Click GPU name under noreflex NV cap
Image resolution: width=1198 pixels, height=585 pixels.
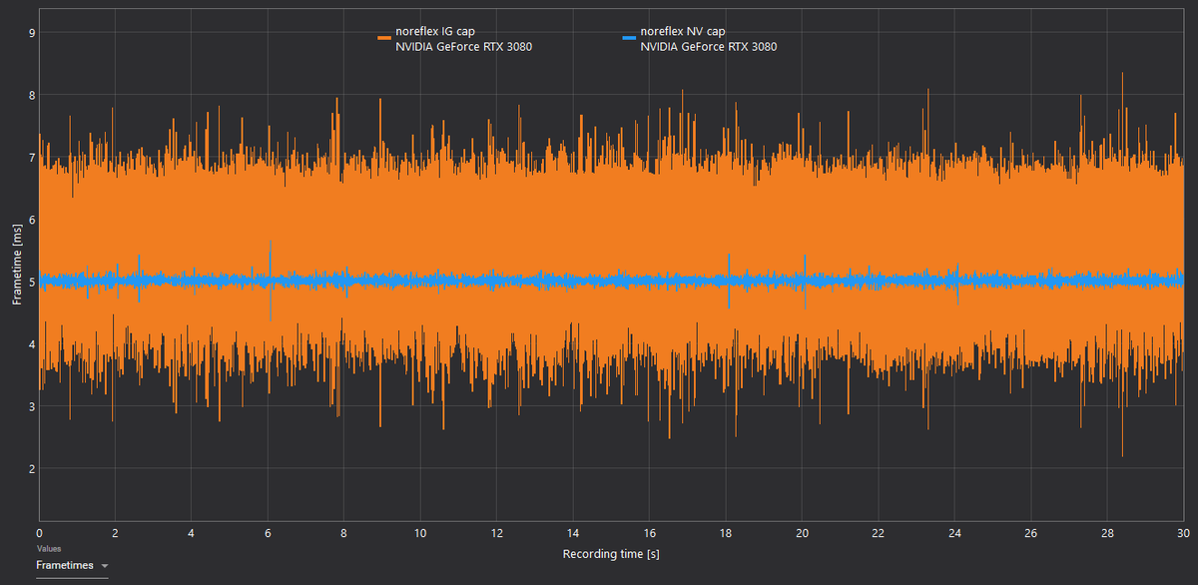(x=709, y=47)
